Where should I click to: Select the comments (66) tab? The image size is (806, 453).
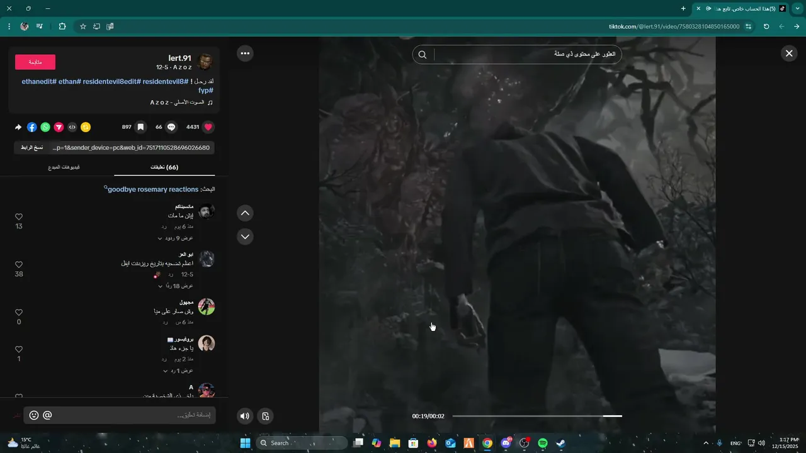pyautogui.click(x=164, y=167)
